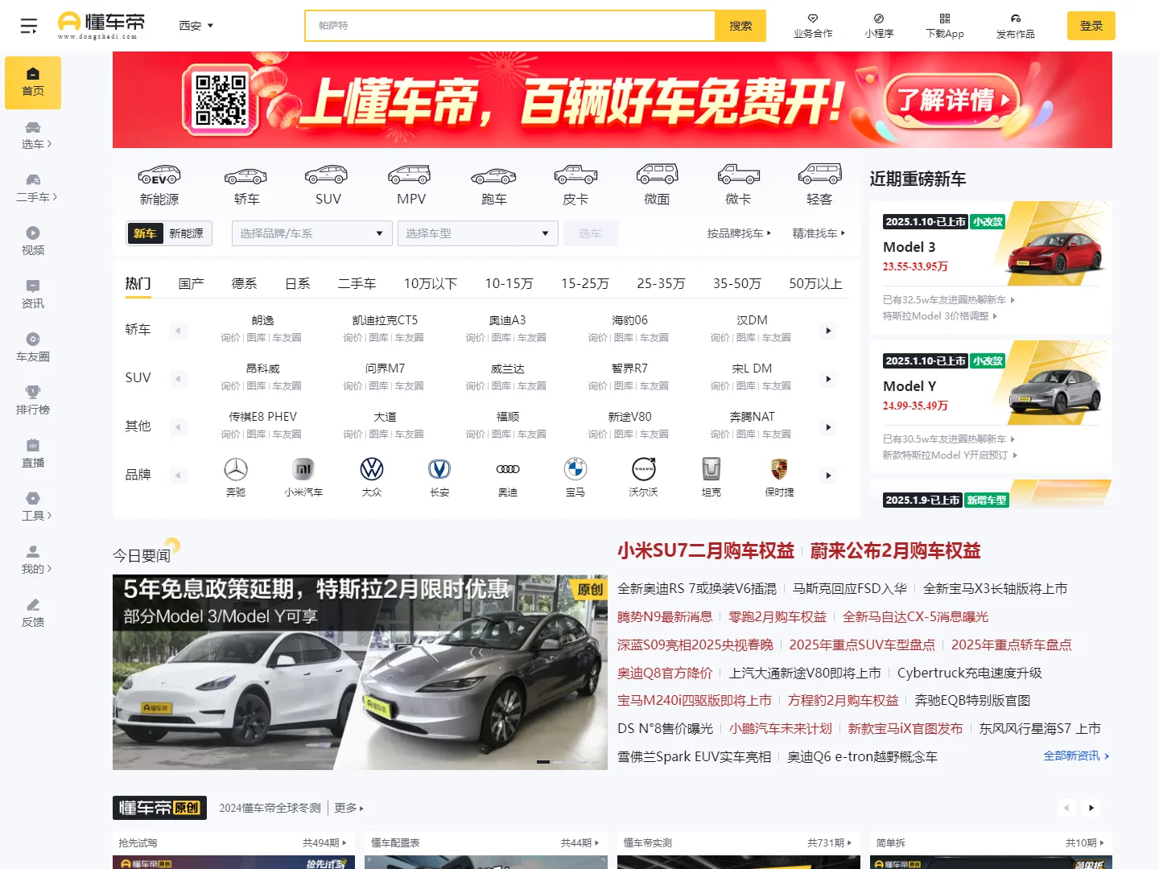Switch to 50万以上 price tab
The width and height of the screenshot is (1159, 869).
click(815, 283)
